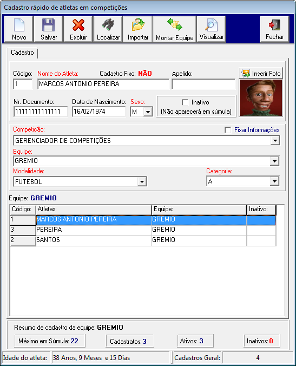The height and width of the screenshot is (366, 296).
Task: Click the Apelido text field
Action: (203, 84)
